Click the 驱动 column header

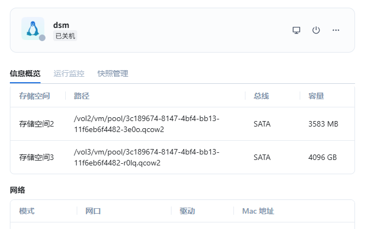(x=187, y=211)
